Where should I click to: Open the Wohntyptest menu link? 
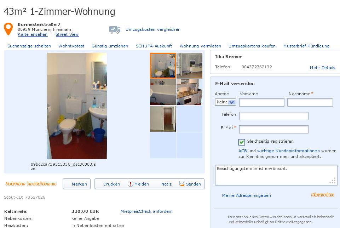click(x=71, y=46)
